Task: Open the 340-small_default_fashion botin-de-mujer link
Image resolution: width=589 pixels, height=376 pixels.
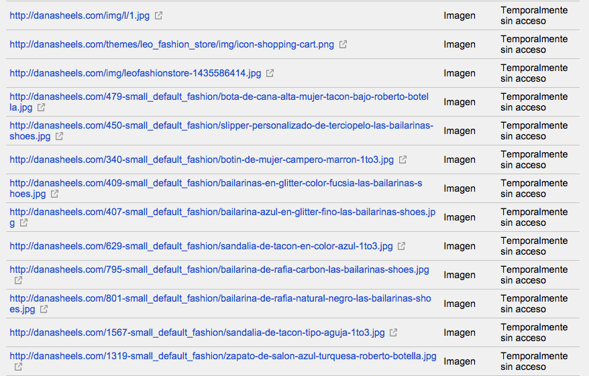Action: [x=202, y=160]
